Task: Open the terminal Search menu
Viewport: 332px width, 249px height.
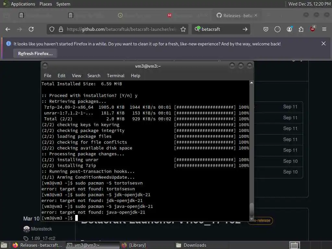Action: point(94,76)
